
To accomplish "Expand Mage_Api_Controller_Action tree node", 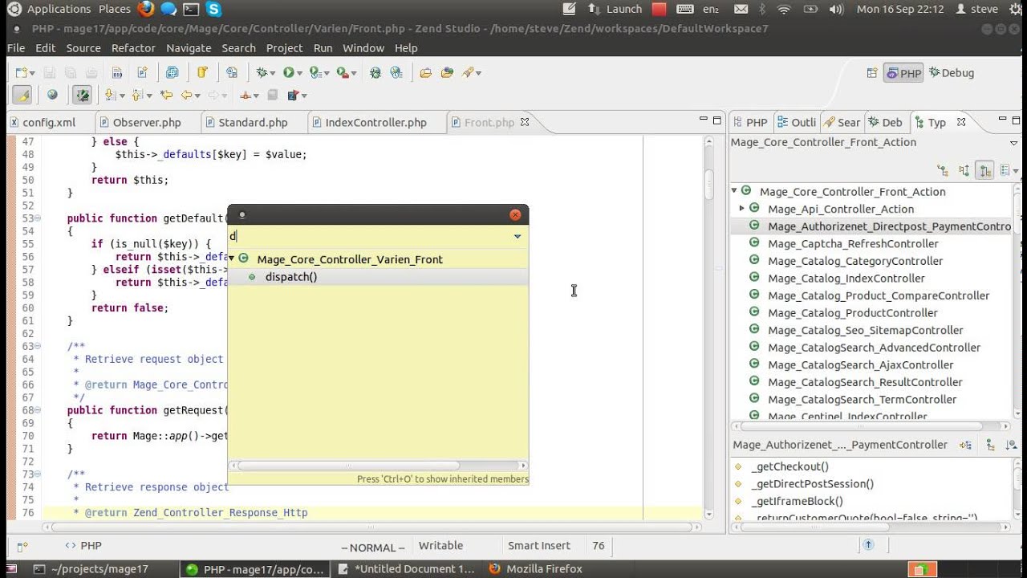I will pos(742,209).
